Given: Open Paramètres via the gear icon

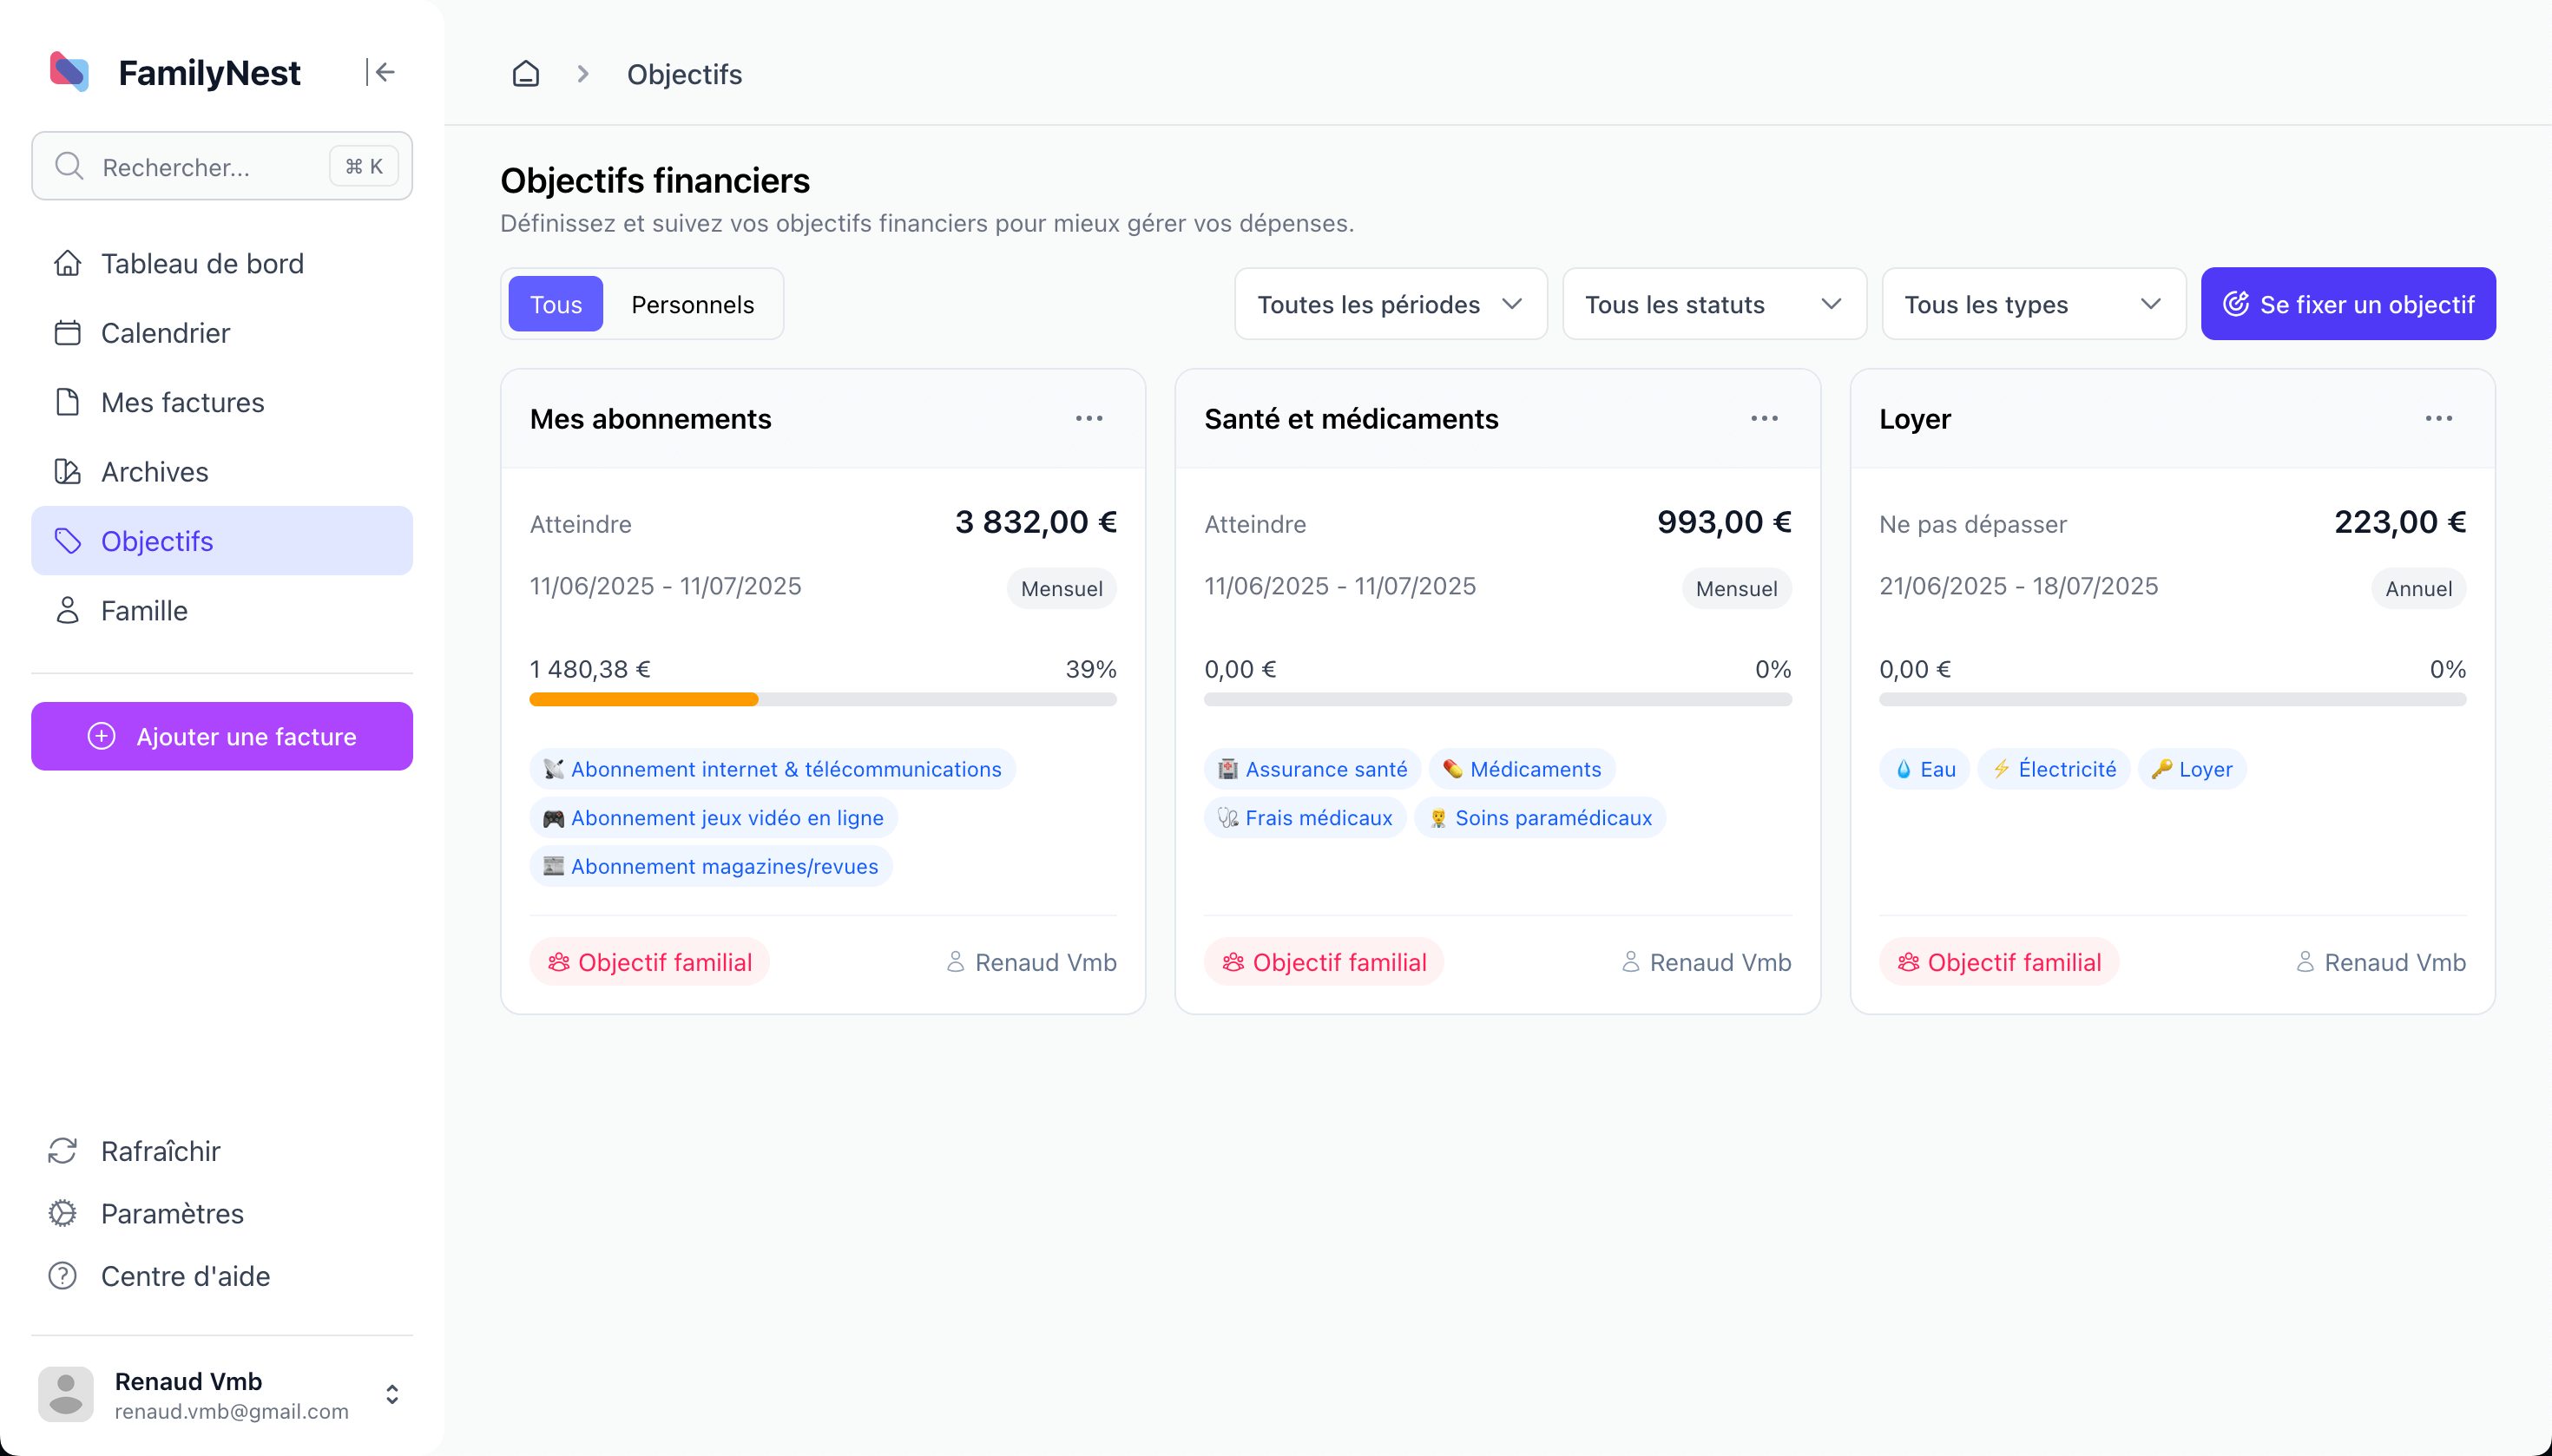Looking at the screenshot, I should [63, 1213].
